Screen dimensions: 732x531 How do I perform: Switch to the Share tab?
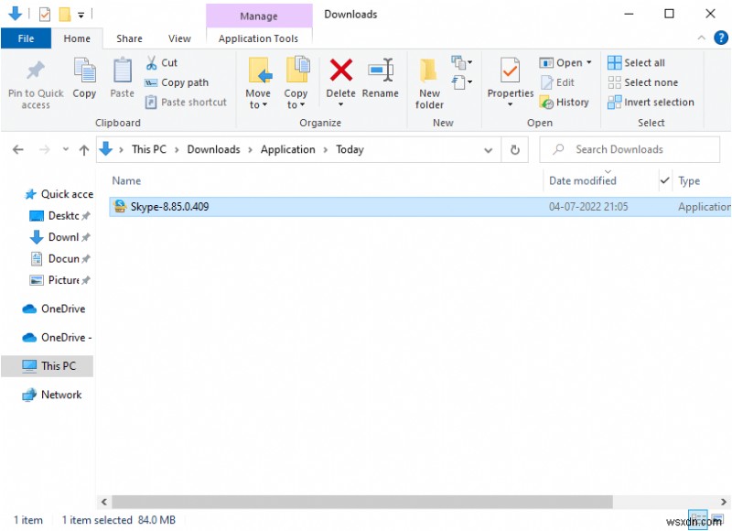click(129, 38)
